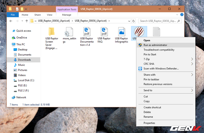Click the Network icon in sidebar
The height and width of the screenshot is (133, 204).
pos(13,98)
